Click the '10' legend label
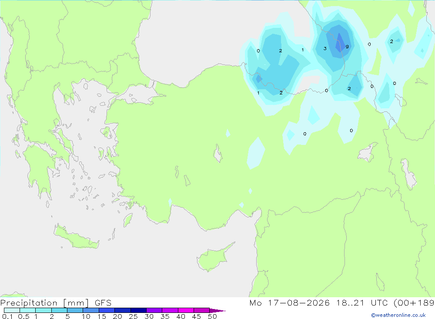The height and width of the screenshot is (319, 435). pyautogui.click(x=86, y=316)
